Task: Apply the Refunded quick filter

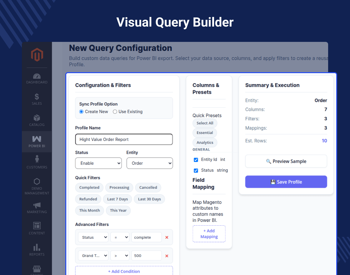Action: 88,199
